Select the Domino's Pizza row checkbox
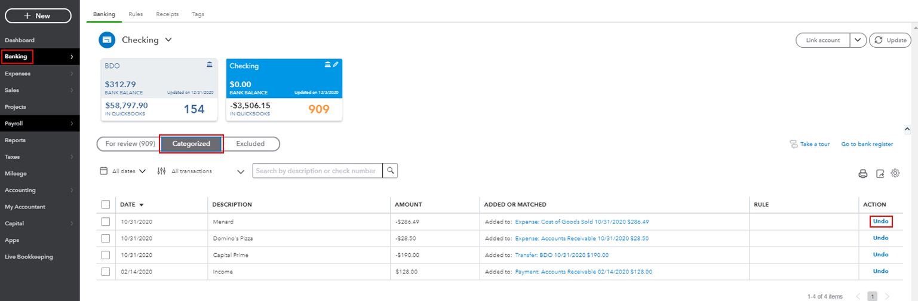 click(x=106, y=238)
